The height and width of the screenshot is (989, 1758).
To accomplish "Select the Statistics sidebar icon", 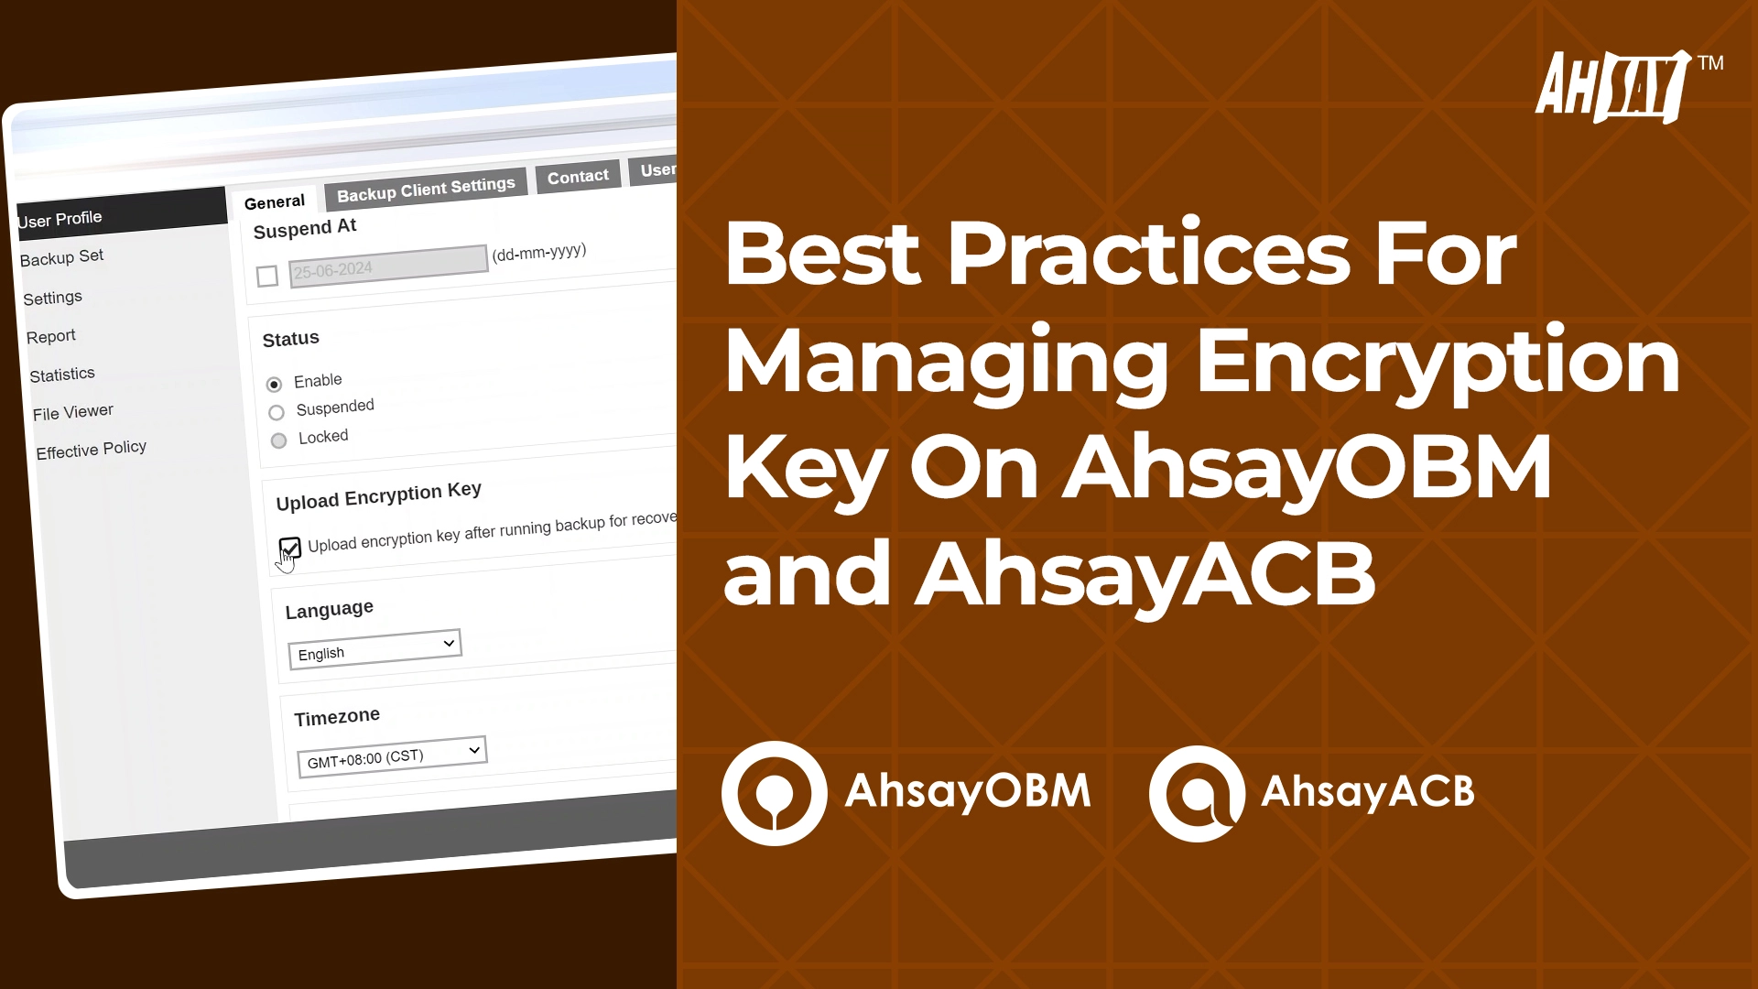I will [61, 373].
